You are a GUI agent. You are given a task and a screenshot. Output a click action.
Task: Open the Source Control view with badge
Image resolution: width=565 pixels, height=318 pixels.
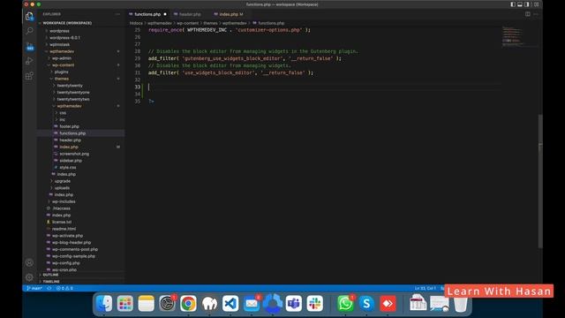point(29,46)
